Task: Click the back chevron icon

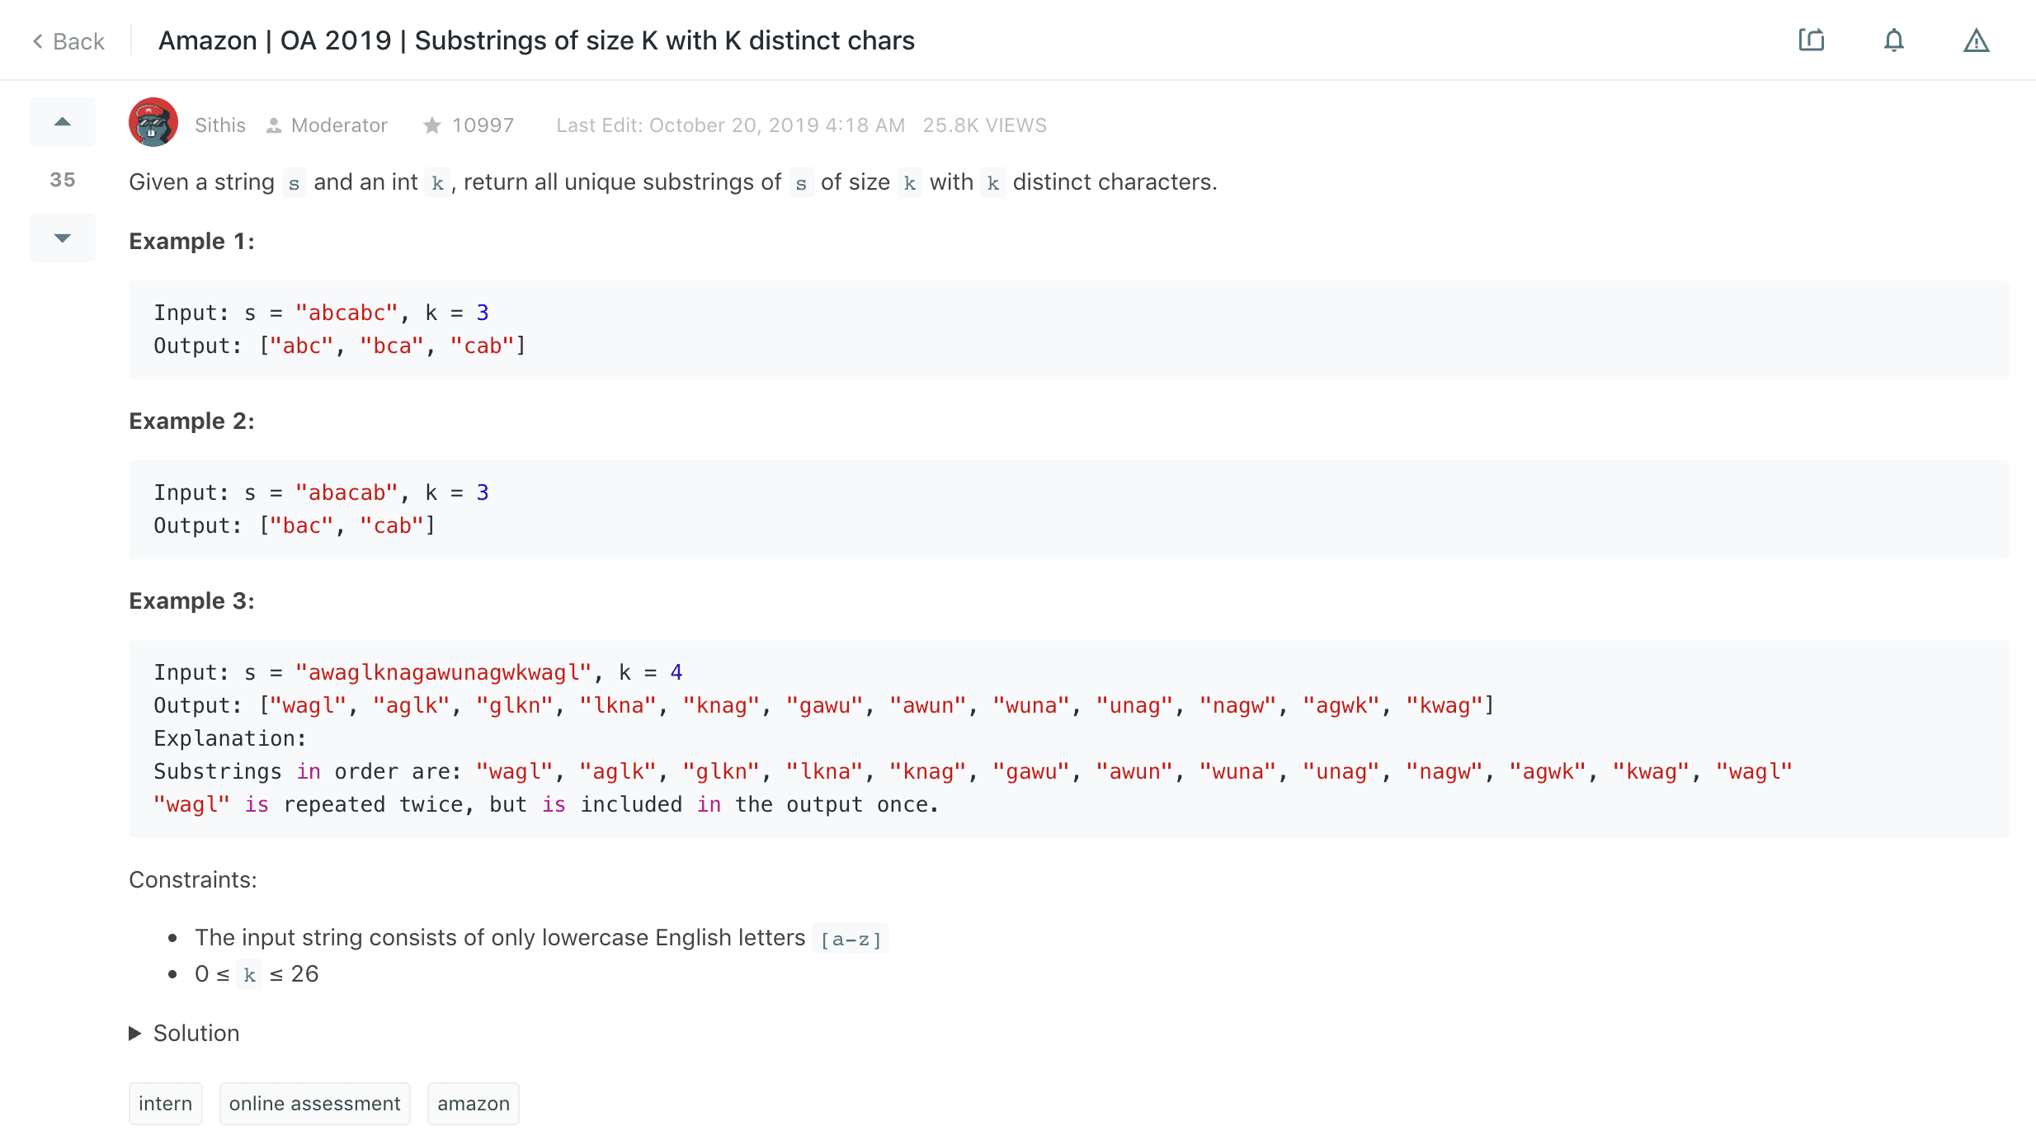Action: 38,41
